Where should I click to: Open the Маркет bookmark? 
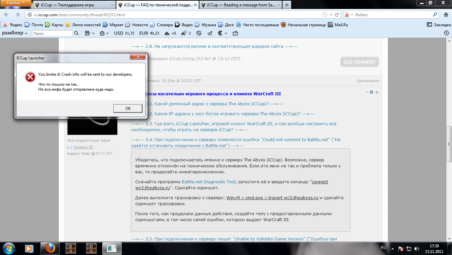point(113,25)
